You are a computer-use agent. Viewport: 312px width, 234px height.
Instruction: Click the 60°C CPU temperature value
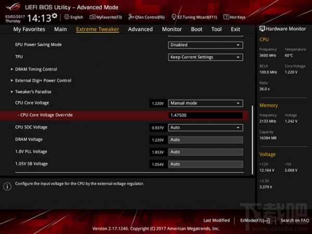coord(289,56)
